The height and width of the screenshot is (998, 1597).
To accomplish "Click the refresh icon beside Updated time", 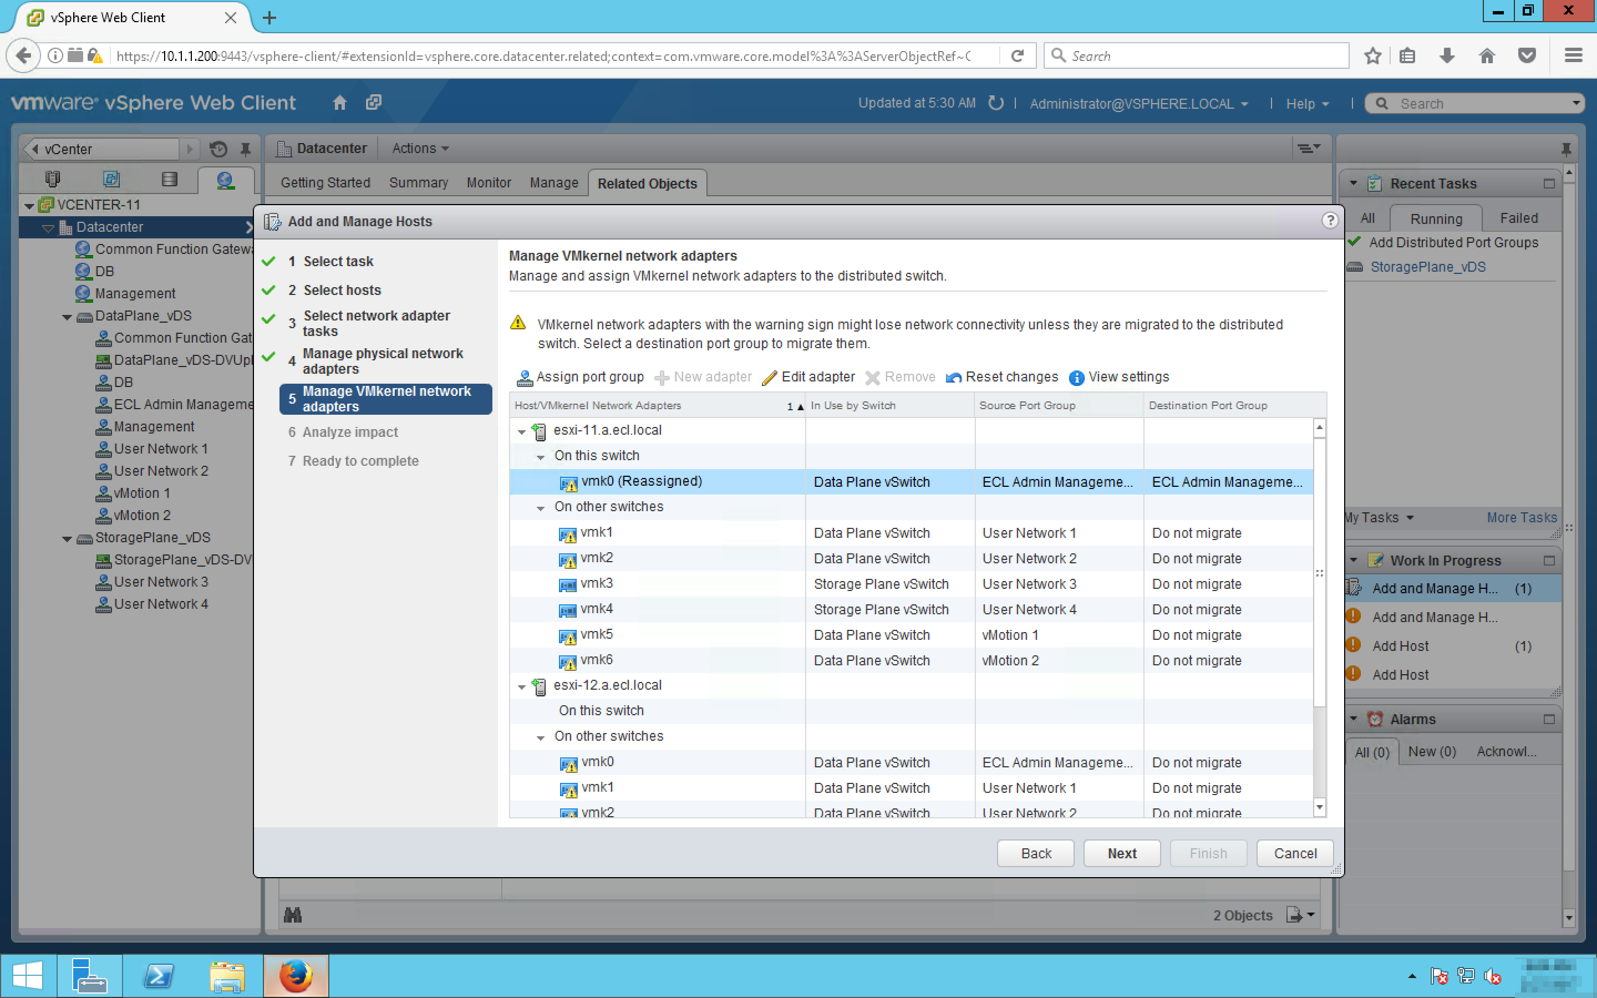I will [995, 103].
